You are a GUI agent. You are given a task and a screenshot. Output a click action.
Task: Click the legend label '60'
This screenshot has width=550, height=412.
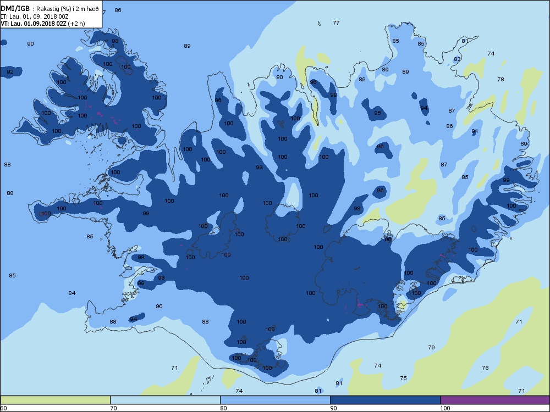(x=3, y=408)
